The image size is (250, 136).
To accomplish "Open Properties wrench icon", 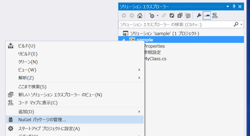I will [199, 16].
